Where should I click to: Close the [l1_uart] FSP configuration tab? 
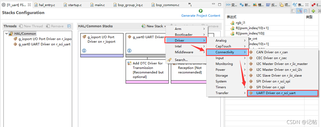pos(29,5)
